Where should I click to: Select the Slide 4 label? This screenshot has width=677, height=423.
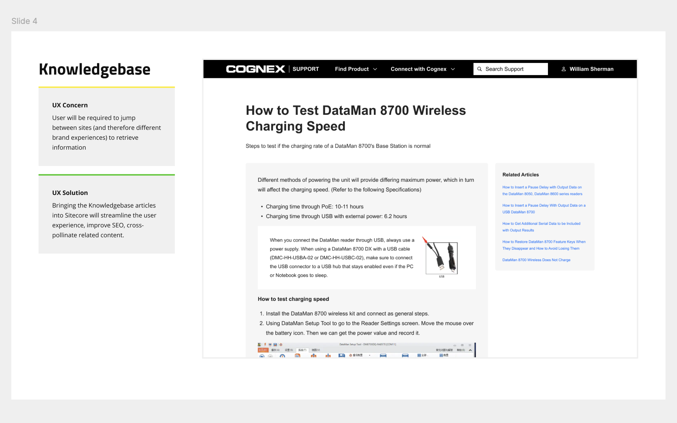pos(24,21)
